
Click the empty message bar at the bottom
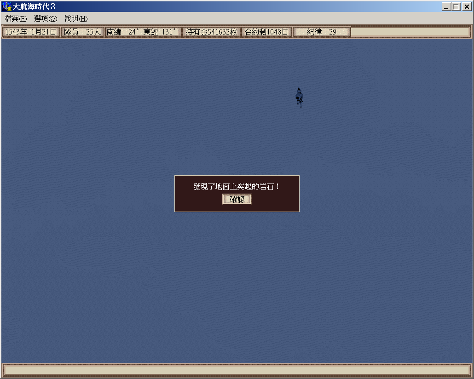237,370
